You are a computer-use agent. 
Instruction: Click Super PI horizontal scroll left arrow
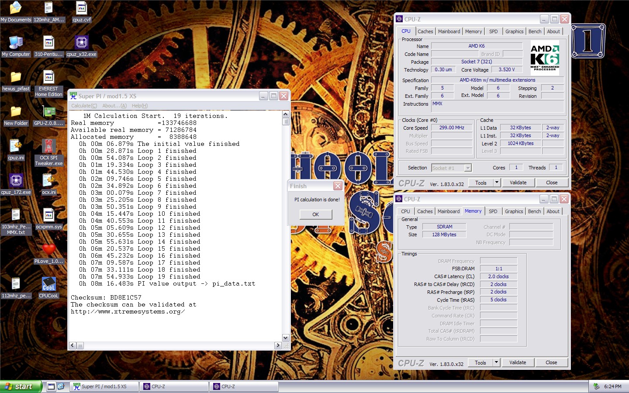point(73,345)
